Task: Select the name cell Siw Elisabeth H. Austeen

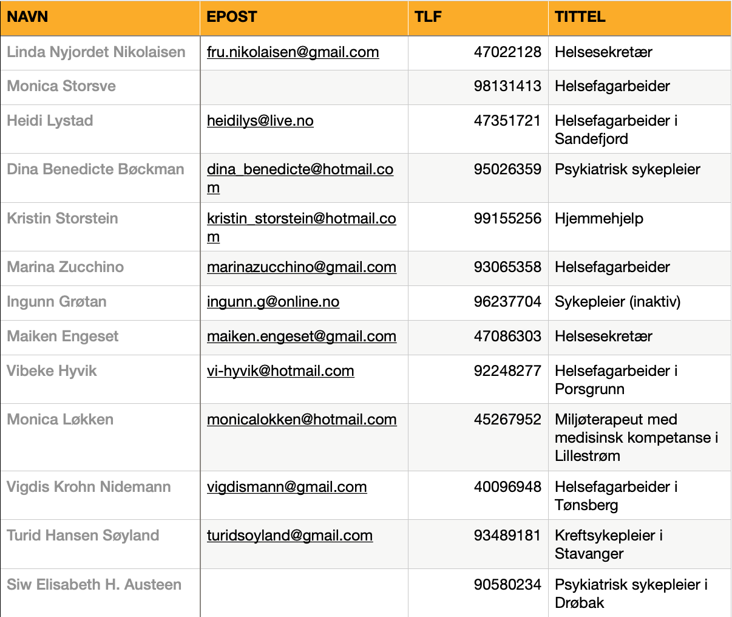Action: (94, 585)
